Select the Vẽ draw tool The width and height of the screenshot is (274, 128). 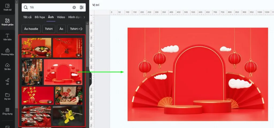click(7, 82)
